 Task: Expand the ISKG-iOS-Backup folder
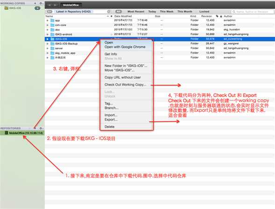tap(47, 44)
